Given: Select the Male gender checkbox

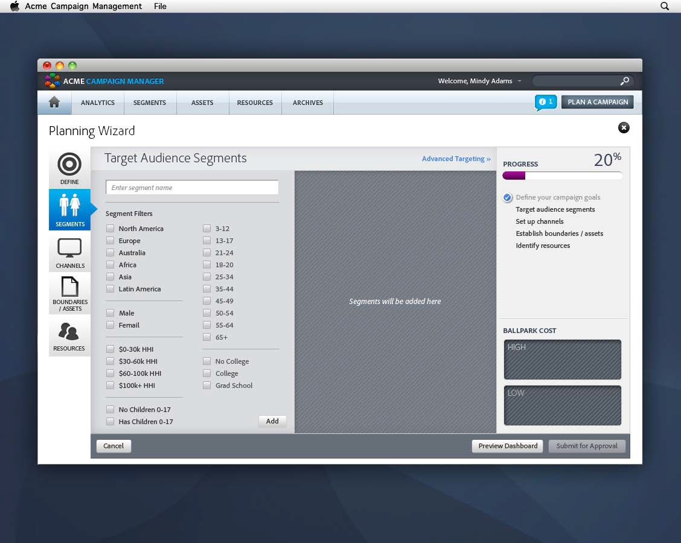Looking at the screenshot, I should click(x=110, y=313).
